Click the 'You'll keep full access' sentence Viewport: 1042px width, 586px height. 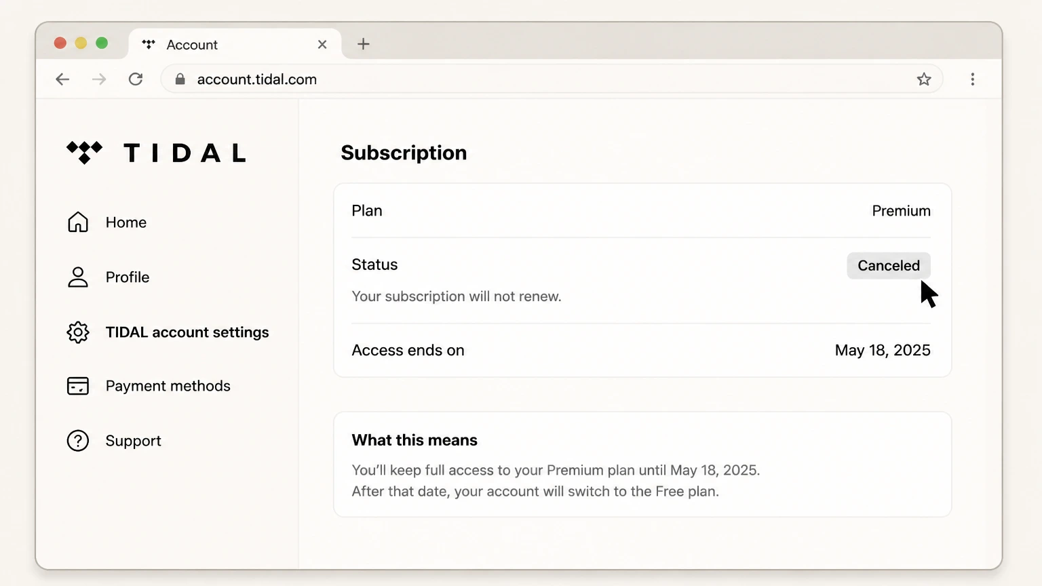556,470
